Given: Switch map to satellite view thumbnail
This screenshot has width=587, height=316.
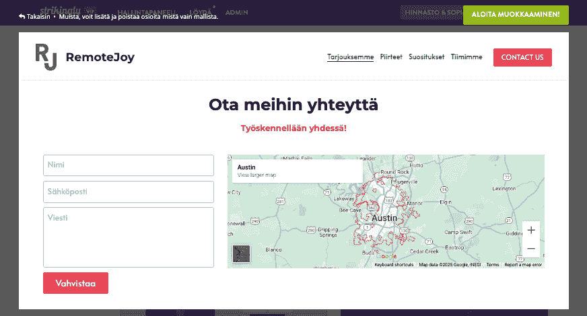Looking at the screenshot, I should click(x=241, y=254).
